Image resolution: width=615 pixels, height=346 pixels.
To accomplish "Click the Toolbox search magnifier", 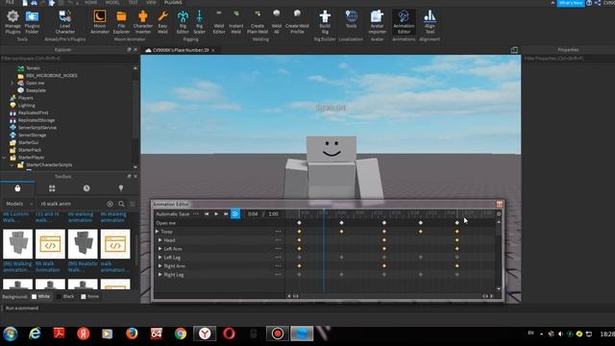I will click(x=122, y=204).
